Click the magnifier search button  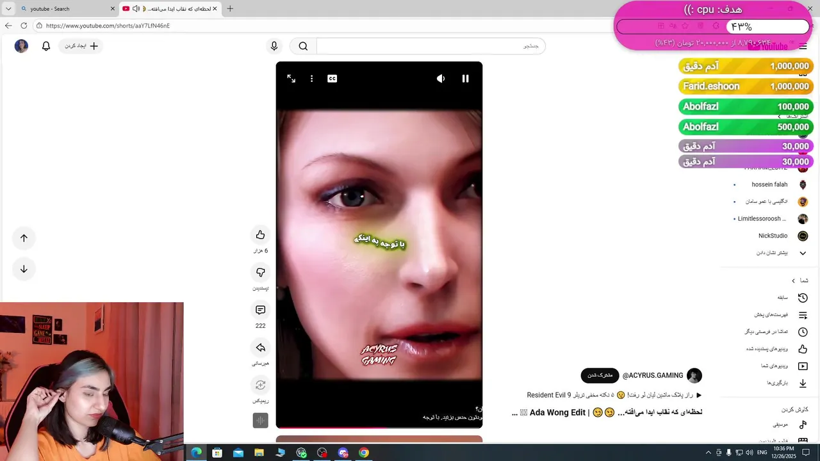(x=303, y=46)
